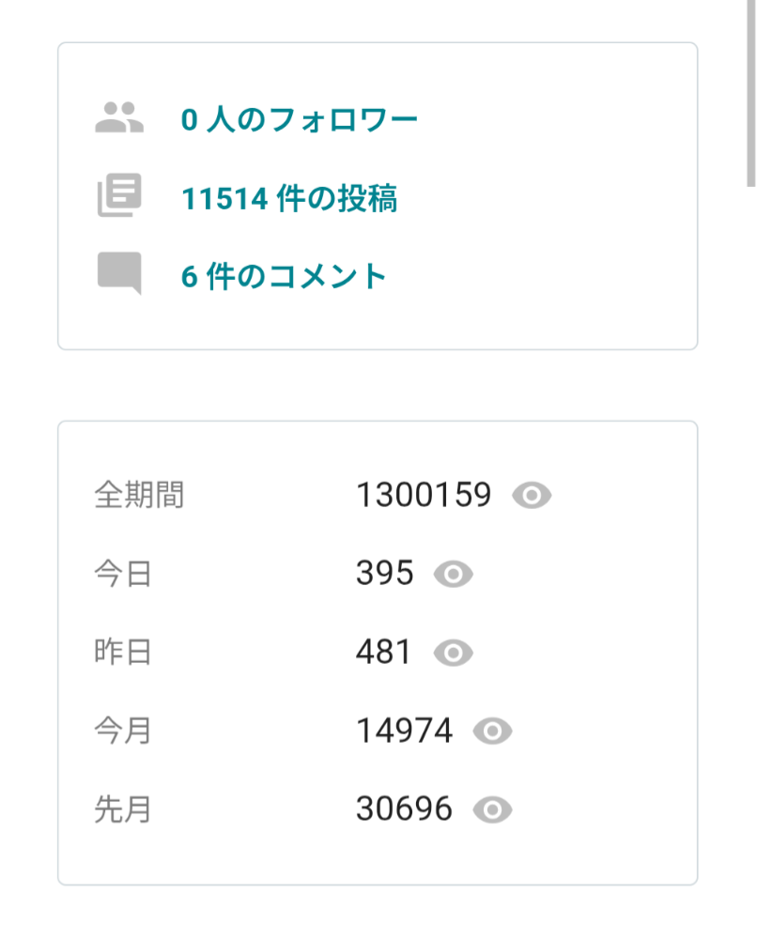Image resolution: width=757 pixels, height=940 pixels.
Task: Select the 全期間 label
Action: tap(139, 495)
